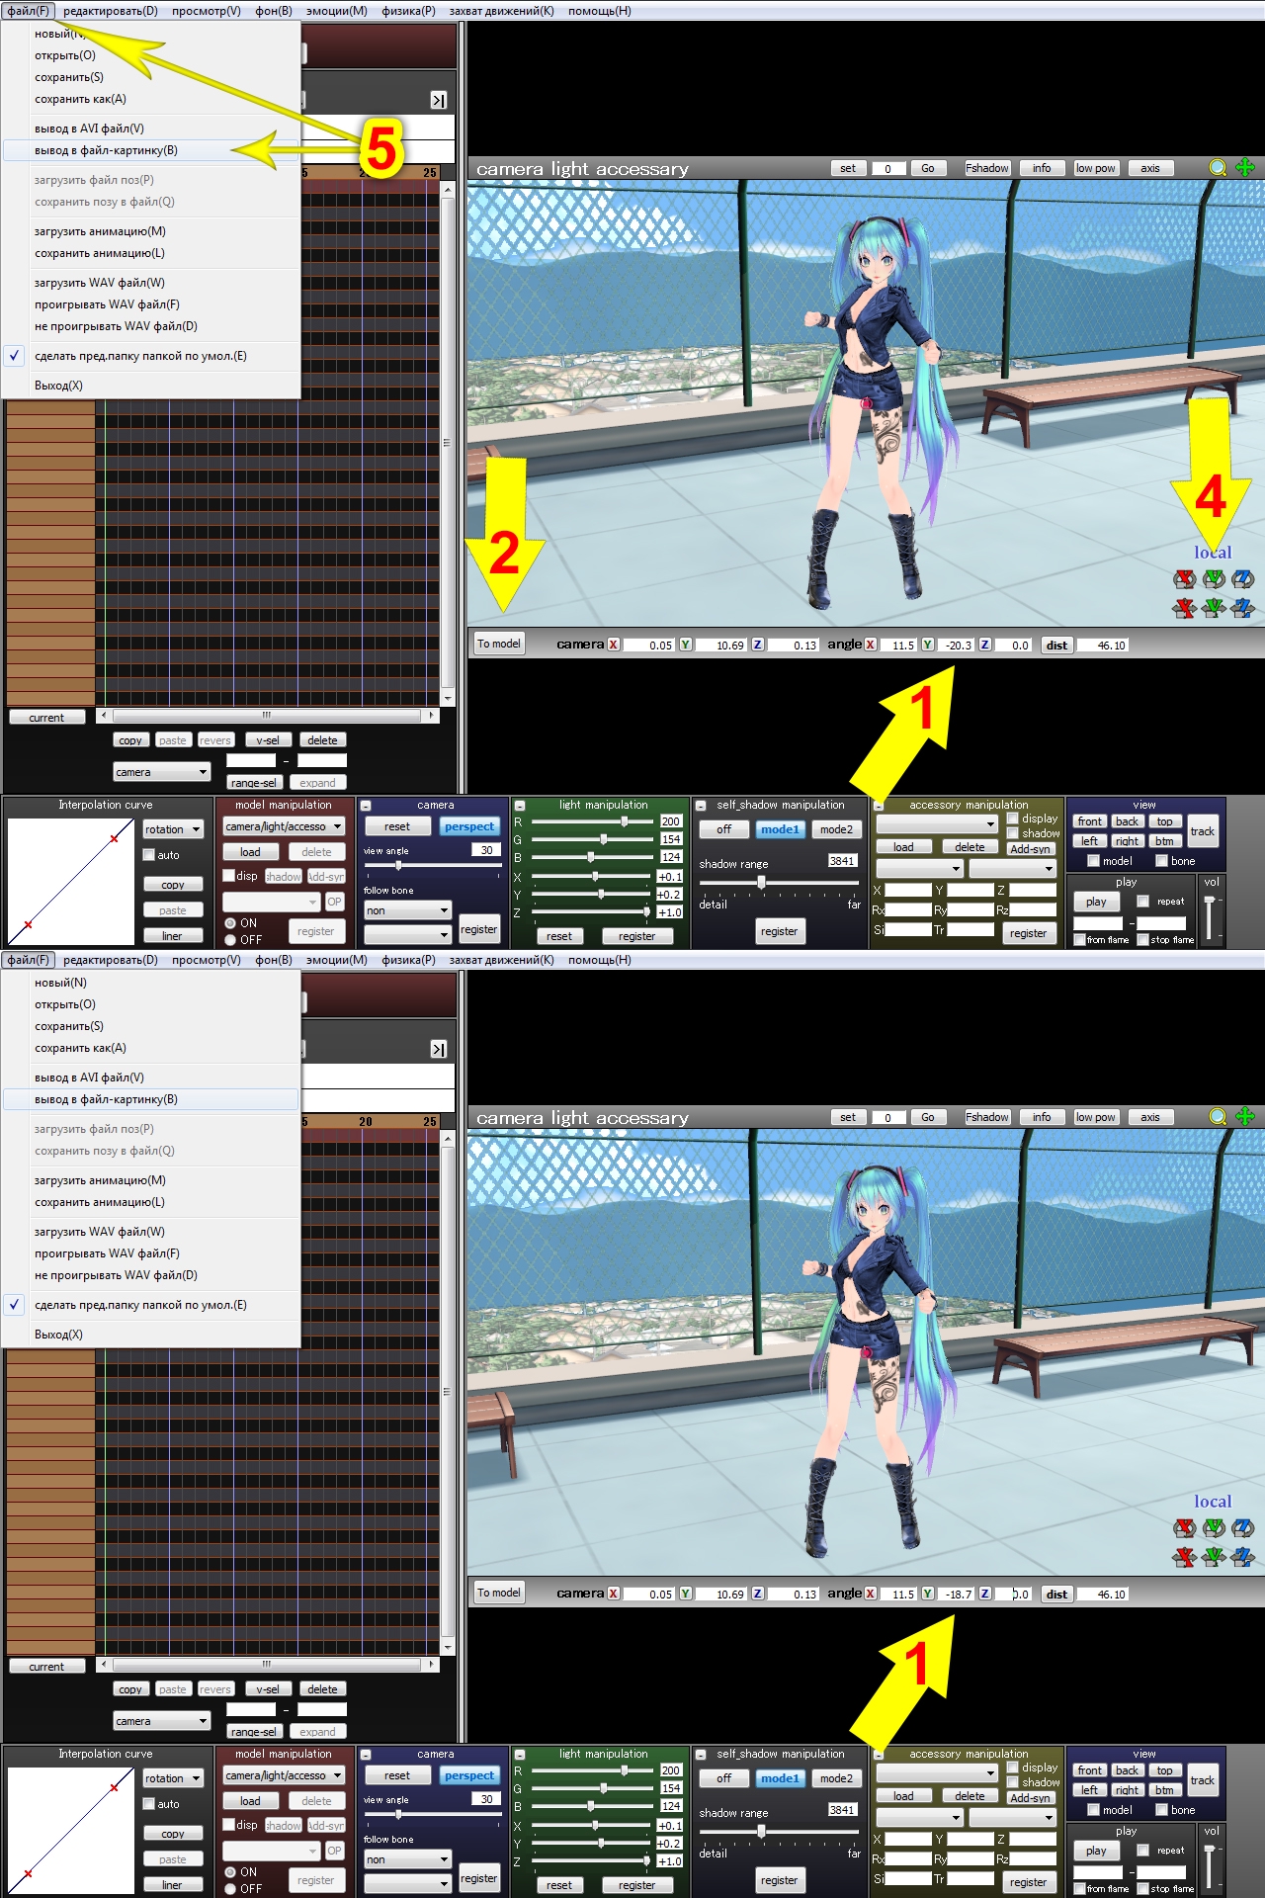Check the accessory display checkbox in upper screenshot
The image size is (1265, 1898).
pyautogui.click(x=1013, y=819)
